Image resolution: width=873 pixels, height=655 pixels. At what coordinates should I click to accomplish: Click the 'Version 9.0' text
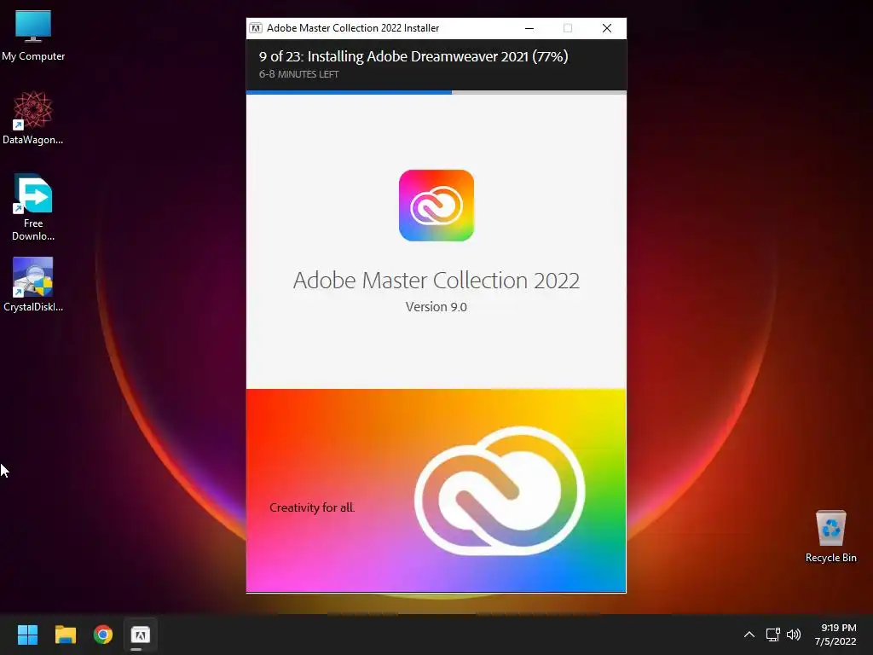click(436, 307)
